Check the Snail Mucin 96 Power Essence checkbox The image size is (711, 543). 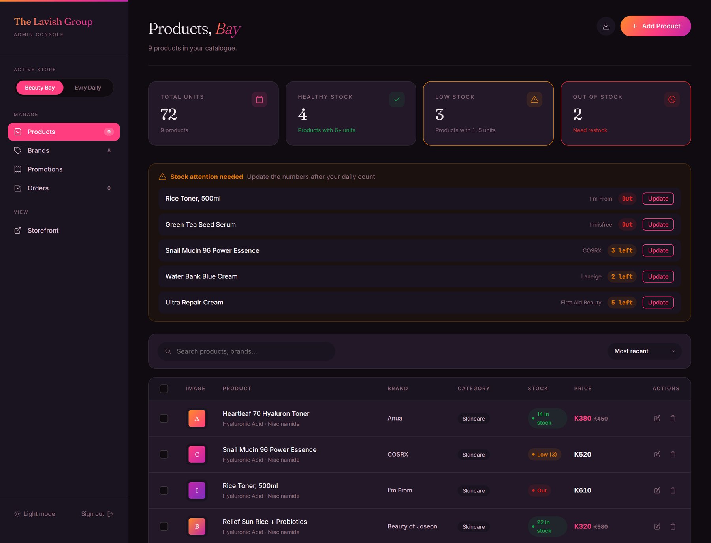164,455
